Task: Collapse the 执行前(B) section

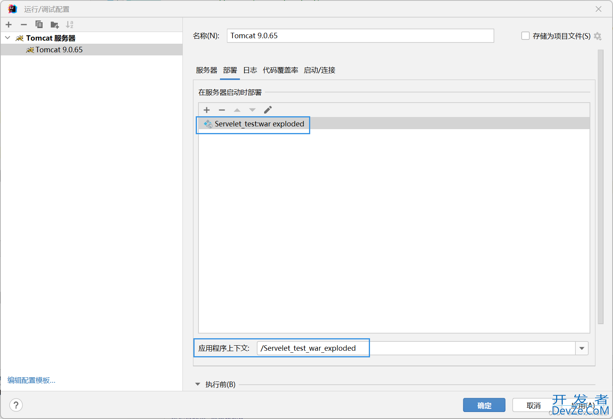Action: tap(198, 384)
